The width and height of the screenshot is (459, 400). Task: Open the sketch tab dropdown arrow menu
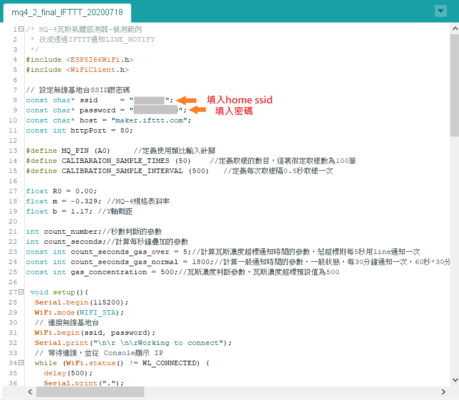click(441, 11)
